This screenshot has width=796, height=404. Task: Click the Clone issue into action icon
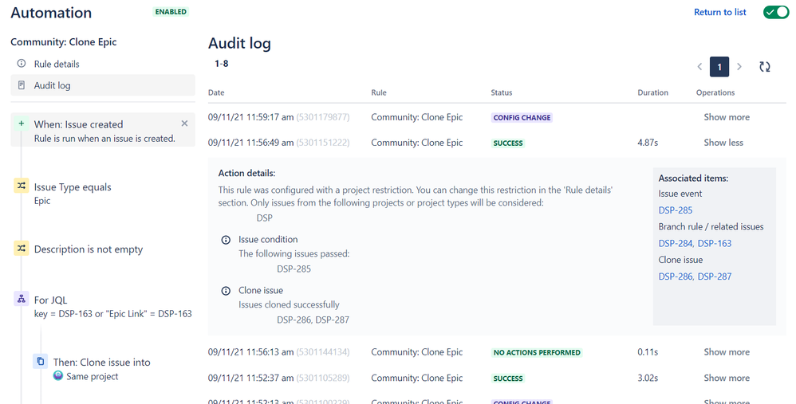click(x=41, y=362)
